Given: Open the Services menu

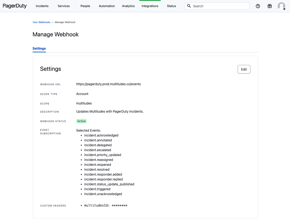Looking at the screenshot, I should point(63,6).
